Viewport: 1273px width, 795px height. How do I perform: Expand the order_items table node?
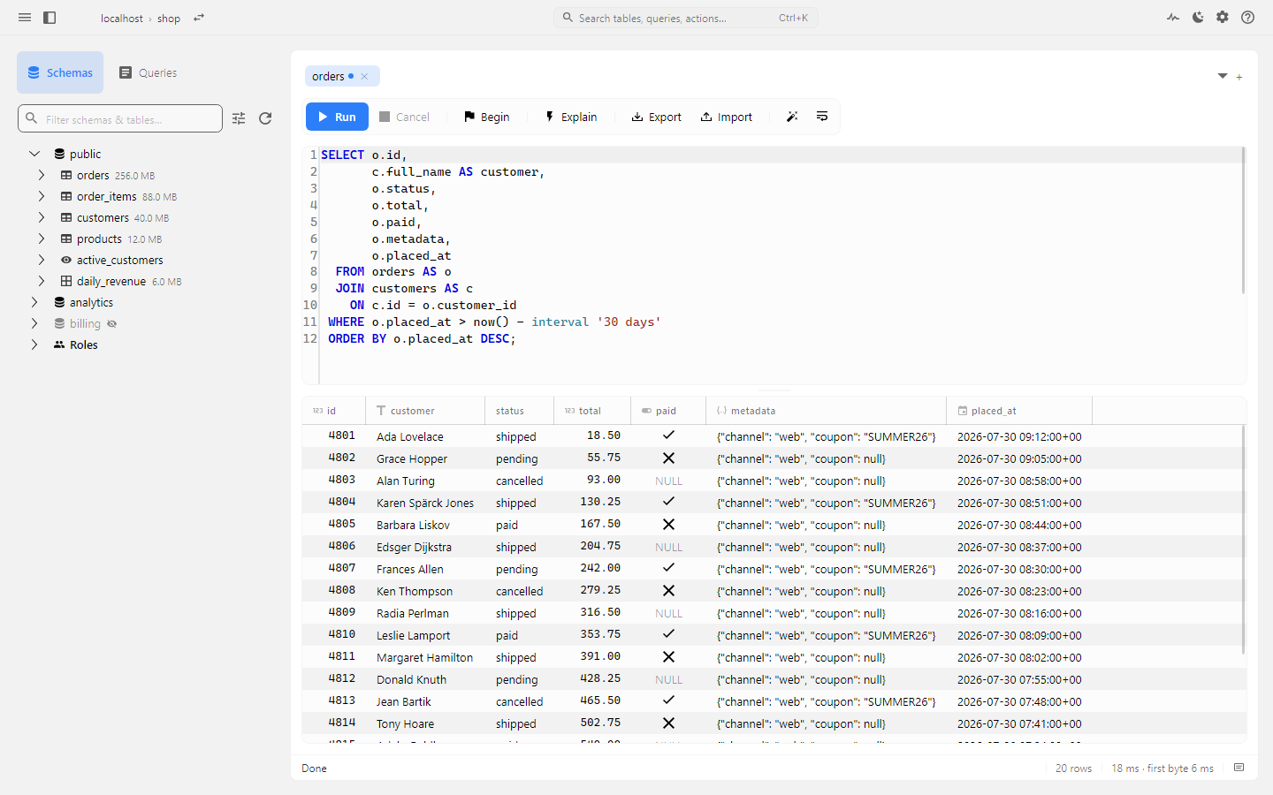pos(42,196)
